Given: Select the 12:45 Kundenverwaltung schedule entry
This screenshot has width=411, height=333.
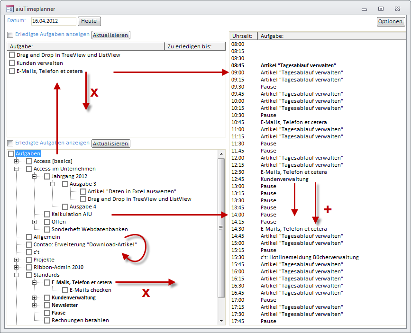Looking at the screenshot, I should coord(284,179).
